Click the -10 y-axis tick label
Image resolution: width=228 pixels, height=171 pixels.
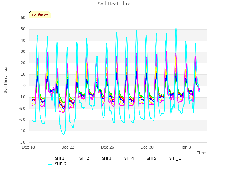[22, 97]
